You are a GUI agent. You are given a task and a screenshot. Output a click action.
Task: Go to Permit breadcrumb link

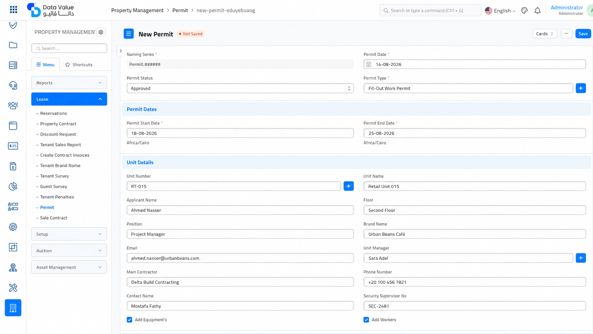click(180, 10)
